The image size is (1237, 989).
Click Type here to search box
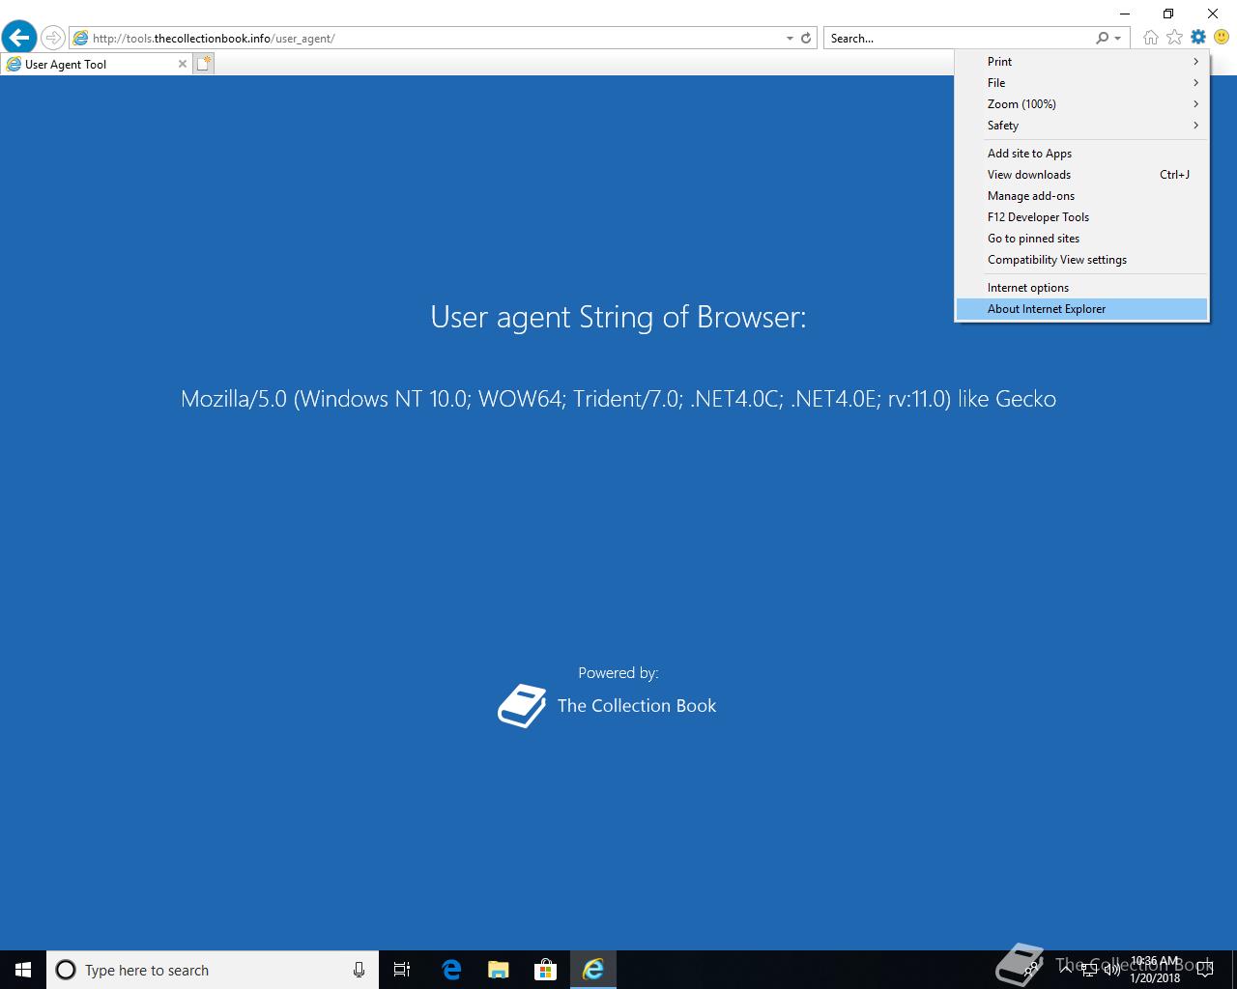point(213,970)
